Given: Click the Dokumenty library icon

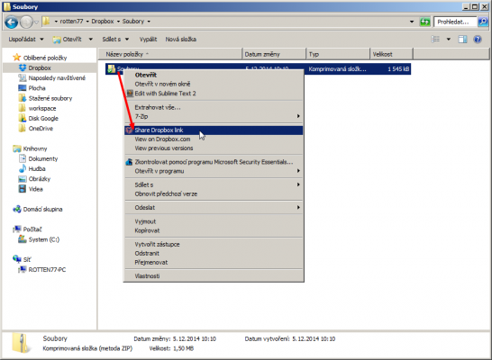Looking at the screenshot, I should point(23,158).
